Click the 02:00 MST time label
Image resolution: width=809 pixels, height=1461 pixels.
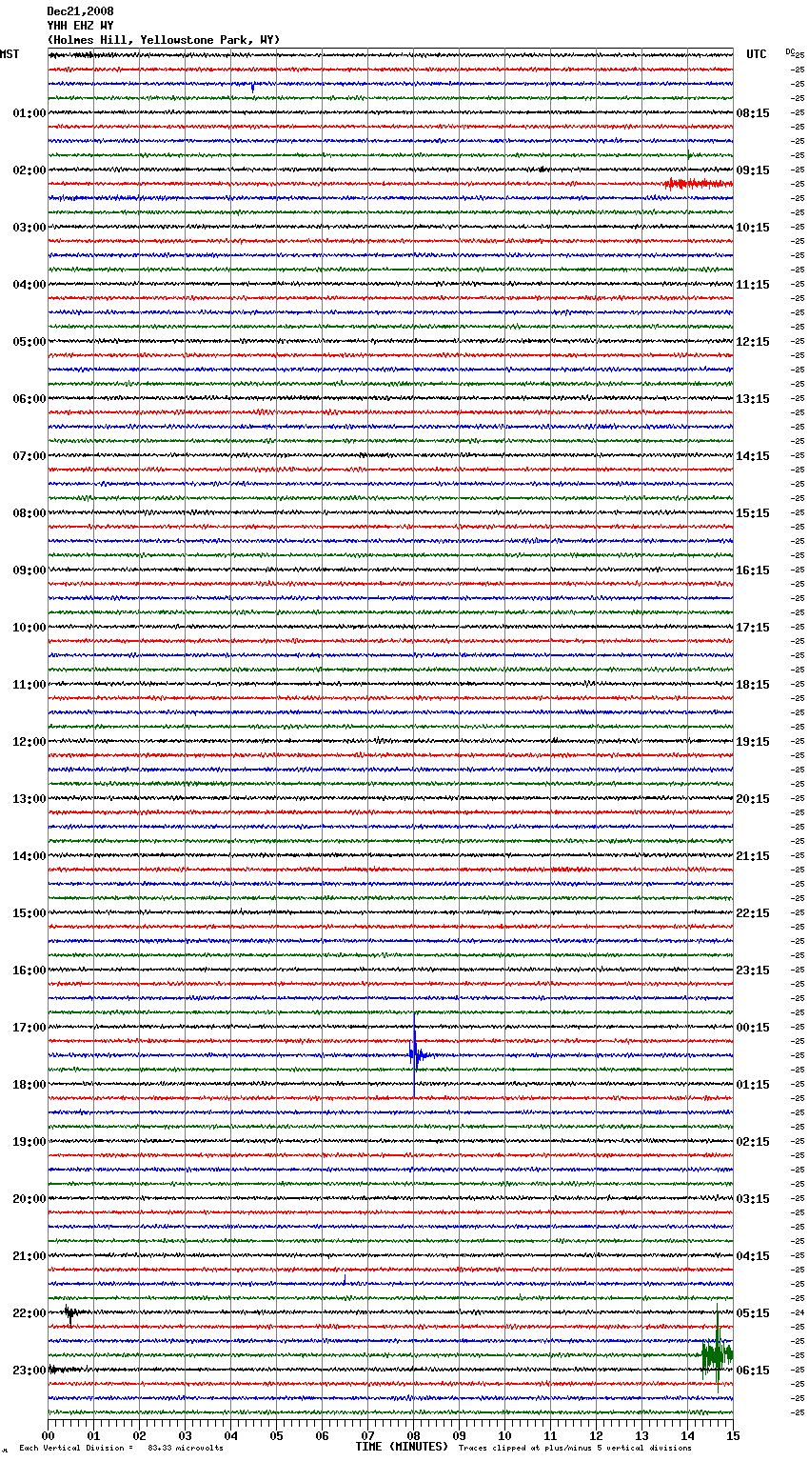pyautogui.click(x=30, y=170)
